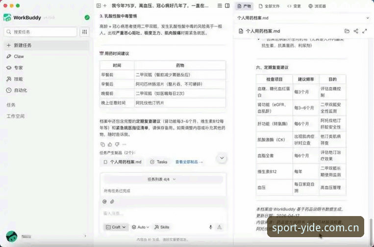
Task: Open the user profile arrow at the sidebar bottom
Action: point(85,236)
